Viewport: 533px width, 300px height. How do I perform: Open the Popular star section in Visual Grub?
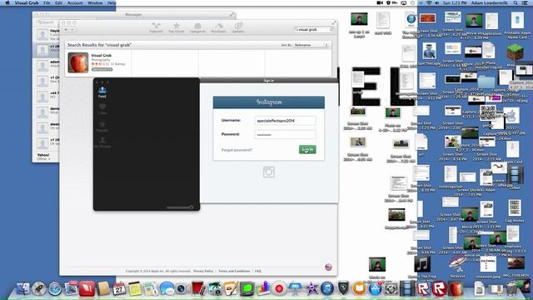point(102,127)
